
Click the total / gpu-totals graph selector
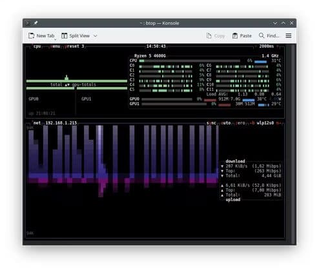tap(73, 84)
